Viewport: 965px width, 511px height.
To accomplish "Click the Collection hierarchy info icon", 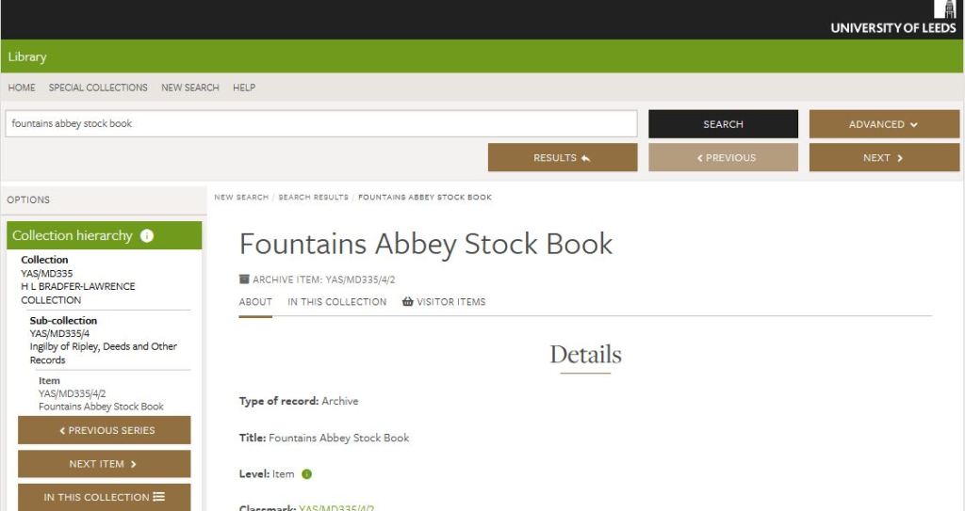I will [x=147, y=235].
